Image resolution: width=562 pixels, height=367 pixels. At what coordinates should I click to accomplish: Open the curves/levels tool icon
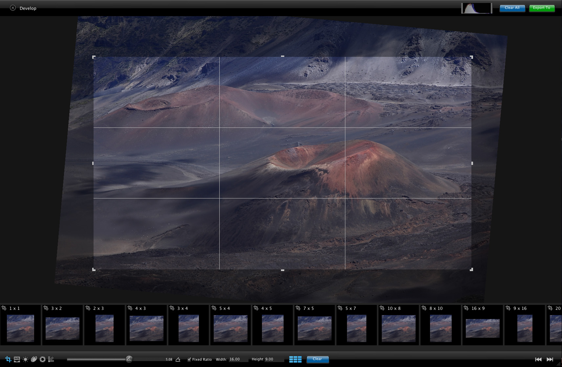click(x=51, y=359)
